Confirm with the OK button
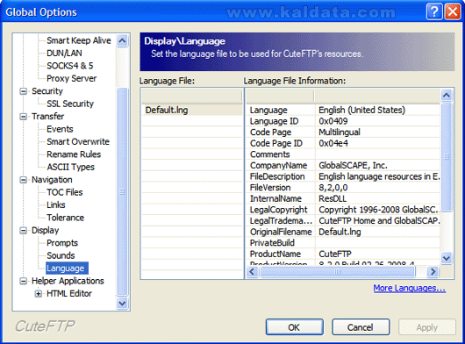This screenshot has width=465, height=344. pyautogui.click(x=294, y=327)
